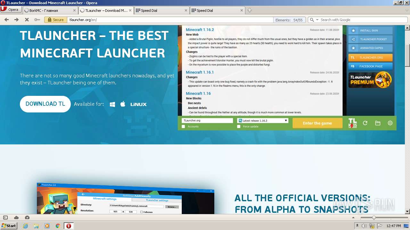The height and width of the screenshot is (230, 410).
Task: Switch to the BorkMC - Главная tab
Action: [x=50, y=10]
